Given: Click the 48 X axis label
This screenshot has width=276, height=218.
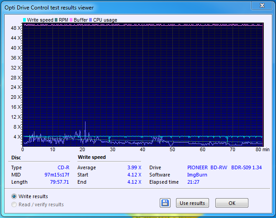Looking at the screenshot, I should [16, 28].
